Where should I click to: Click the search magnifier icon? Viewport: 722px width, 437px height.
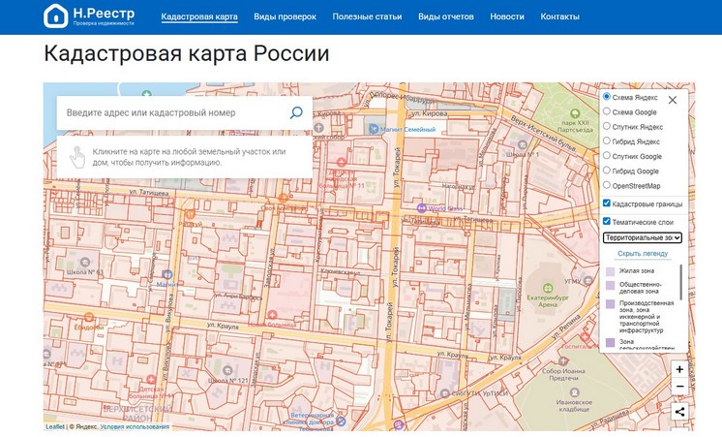(x=296, y=112)
